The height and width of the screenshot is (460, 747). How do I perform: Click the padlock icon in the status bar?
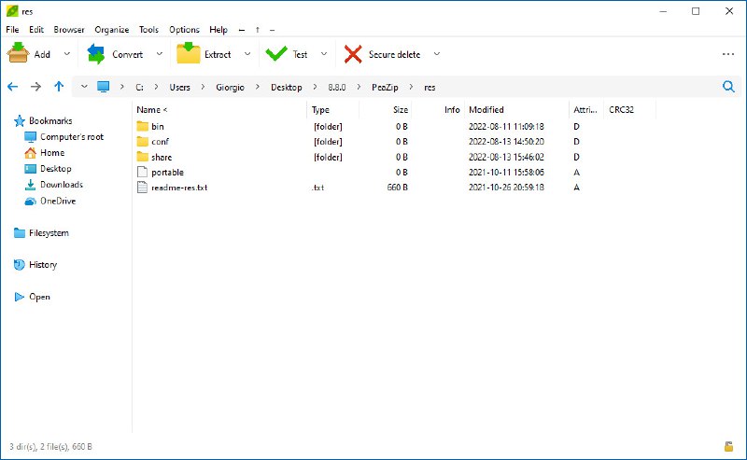pos(728,447)
